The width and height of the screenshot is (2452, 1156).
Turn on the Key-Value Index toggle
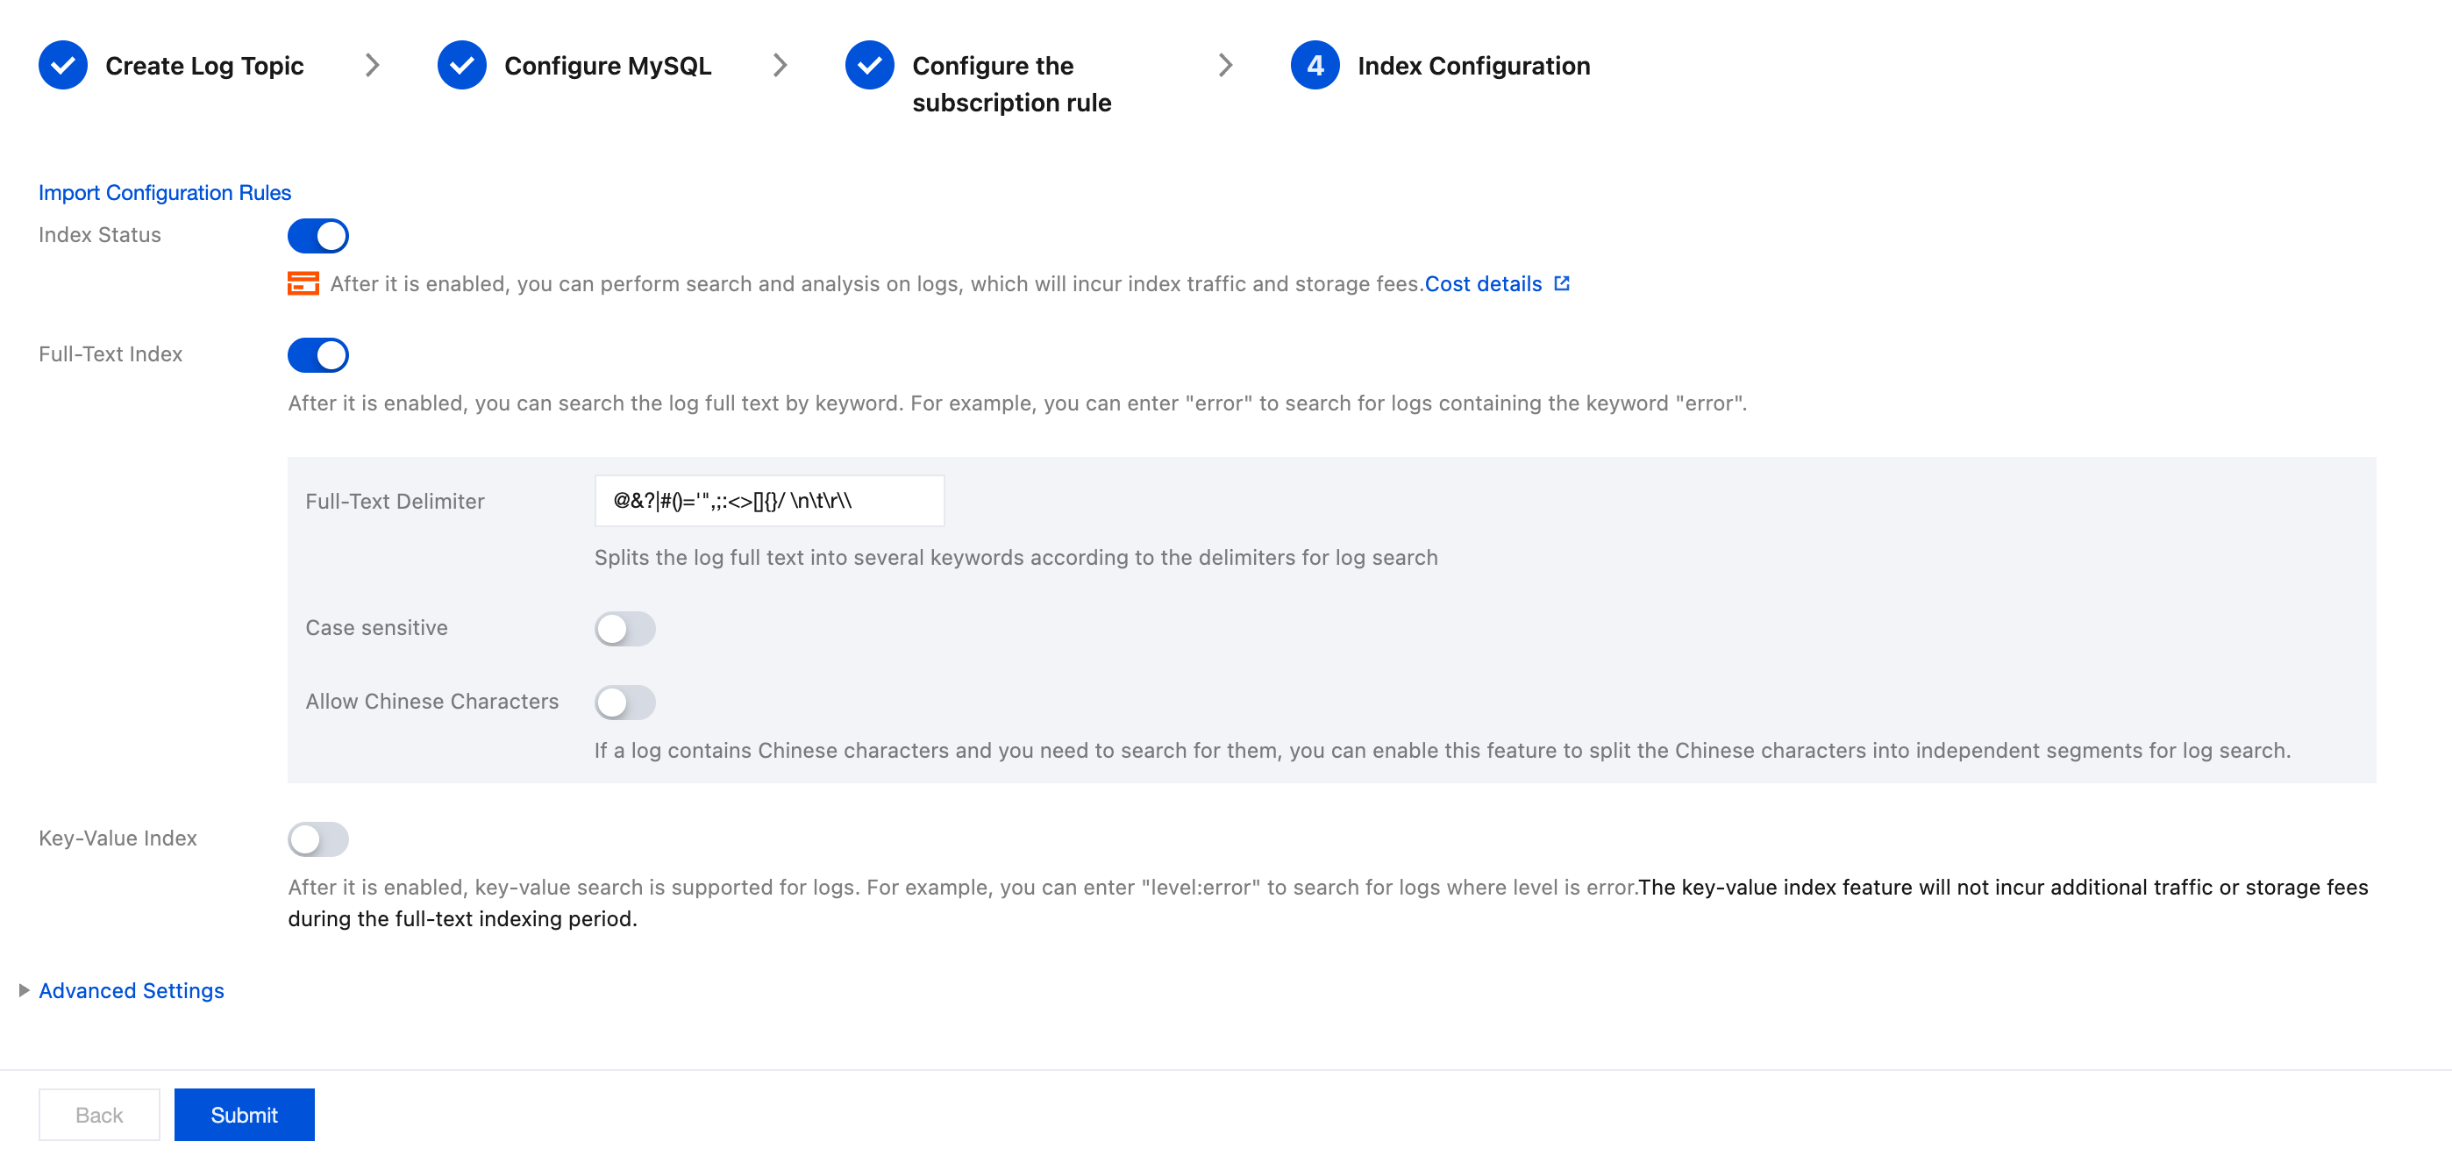click(x=318, y=838)
